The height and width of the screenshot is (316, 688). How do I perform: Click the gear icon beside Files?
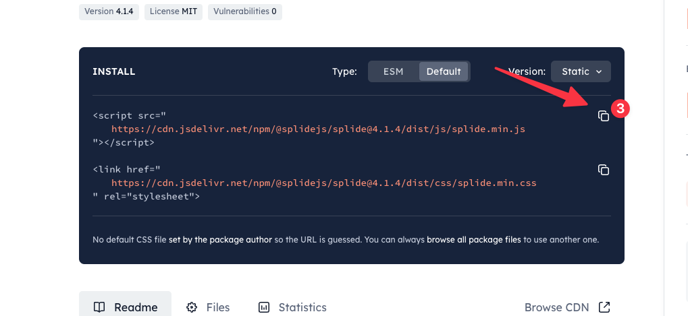192,307
